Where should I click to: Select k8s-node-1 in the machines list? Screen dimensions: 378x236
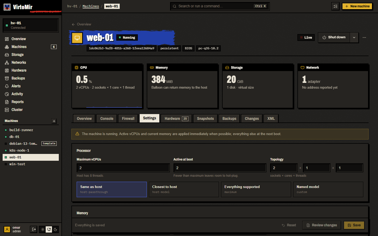(31, 151)
